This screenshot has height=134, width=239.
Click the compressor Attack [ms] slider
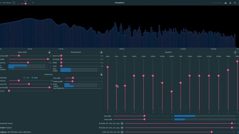coord(29,80)
